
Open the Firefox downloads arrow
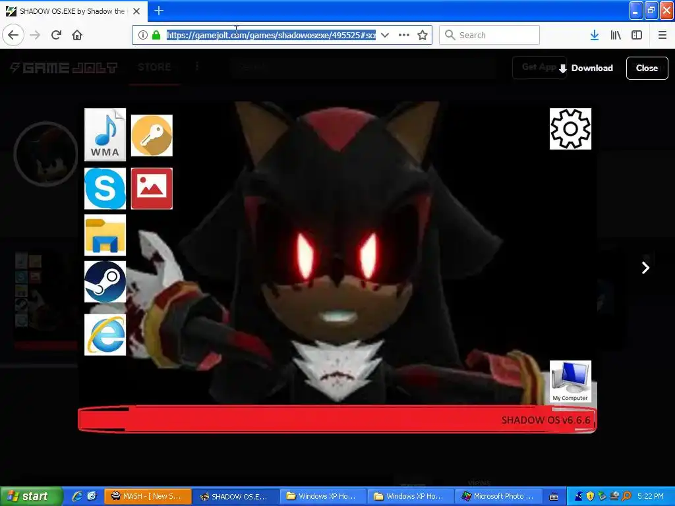point(595,35)
